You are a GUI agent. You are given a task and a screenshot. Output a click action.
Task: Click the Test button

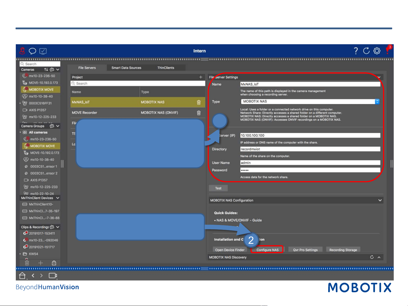pos(218,188)
